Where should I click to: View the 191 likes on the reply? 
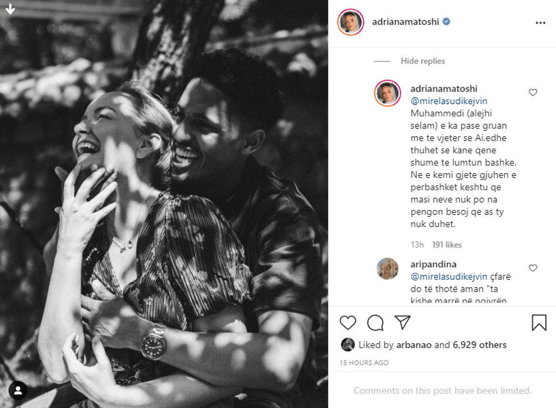[x=447, y=245]
